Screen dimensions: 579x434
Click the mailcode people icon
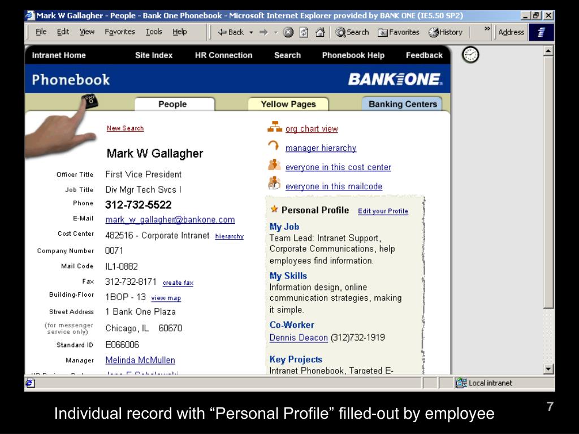pyautogui.click(x=274, y=183)
